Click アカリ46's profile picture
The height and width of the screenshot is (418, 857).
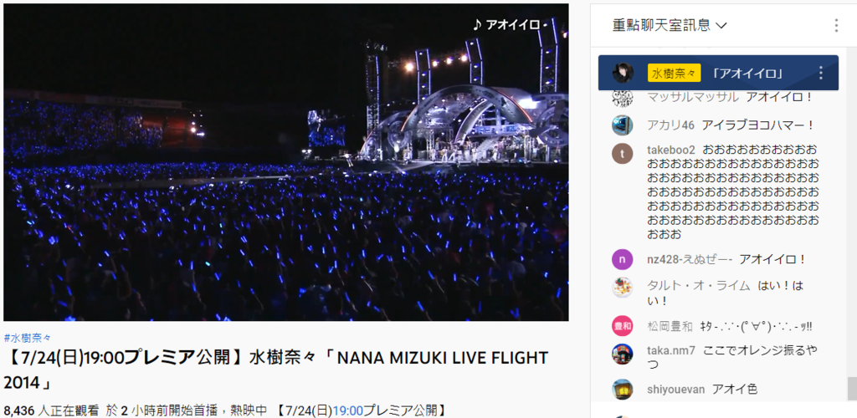[x=623, y=125]
